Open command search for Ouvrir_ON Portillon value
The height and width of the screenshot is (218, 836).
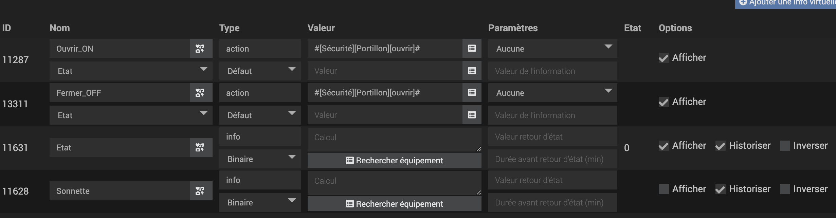(x=472, y=48)
